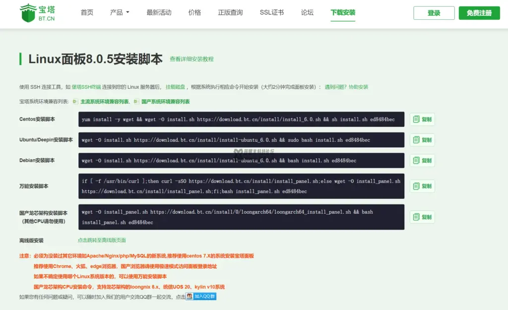Click the loongarch64 script code box
Viewport: 508px width, 310px height.
click(242, 217)
